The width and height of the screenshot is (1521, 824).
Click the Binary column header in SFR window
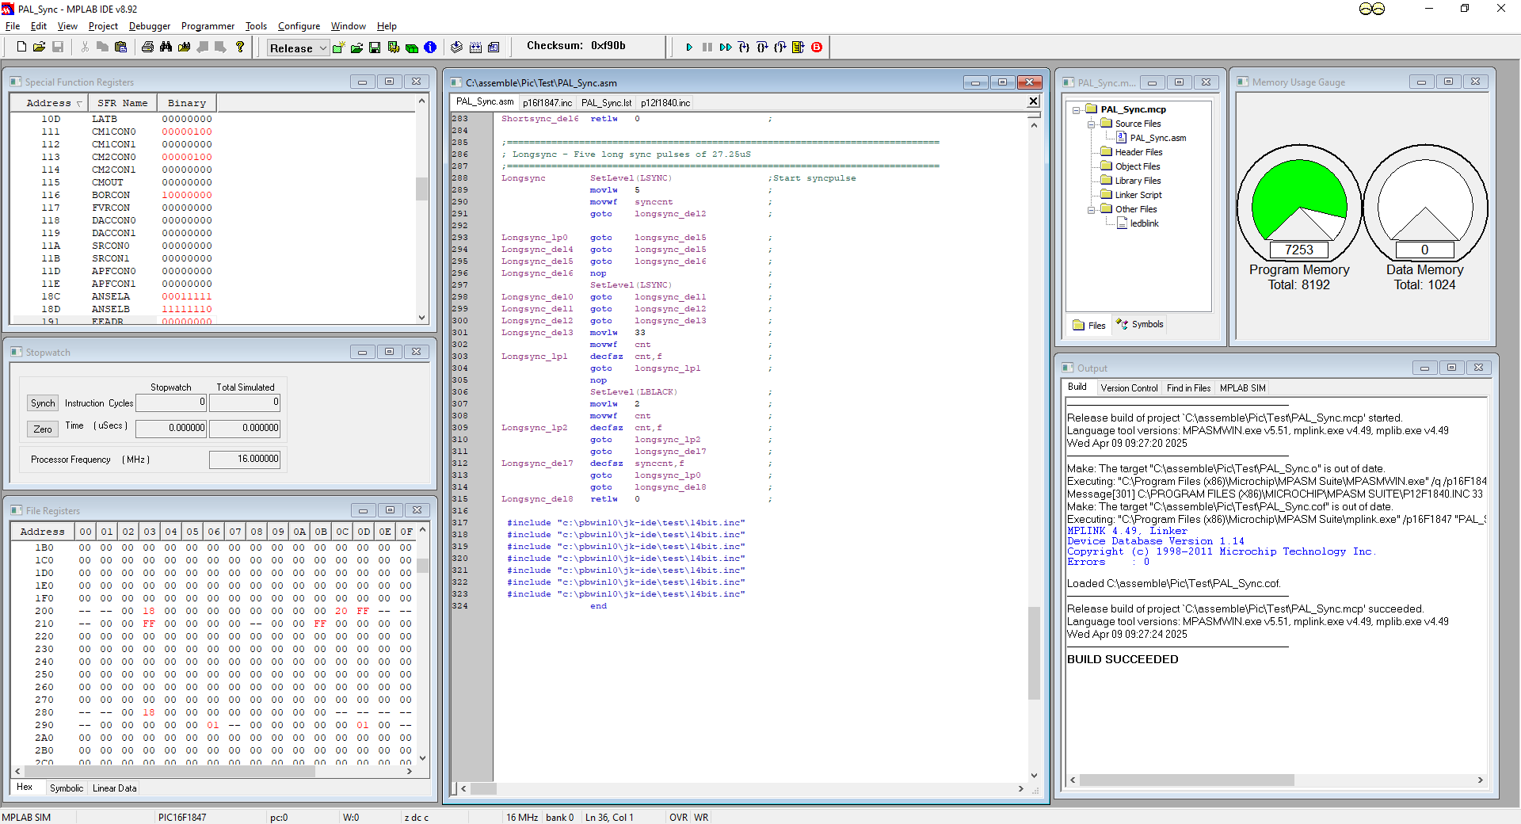pyautogui.click(x=187, y=103)
